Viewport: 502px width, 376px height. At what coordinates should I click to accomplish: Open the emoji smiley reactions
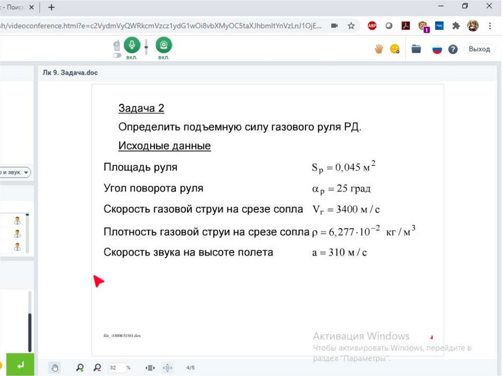point(395,49)
